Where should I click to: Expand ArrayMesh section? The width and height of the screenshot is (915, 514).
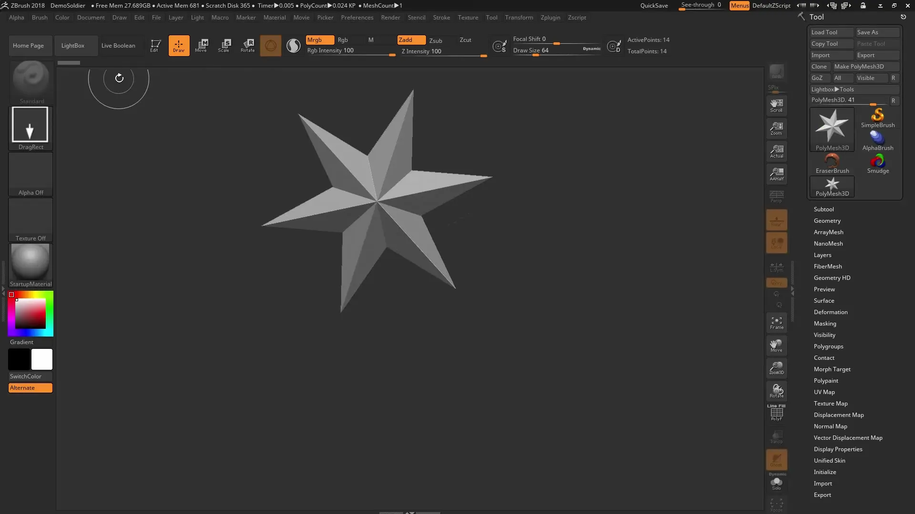(828, 232)
